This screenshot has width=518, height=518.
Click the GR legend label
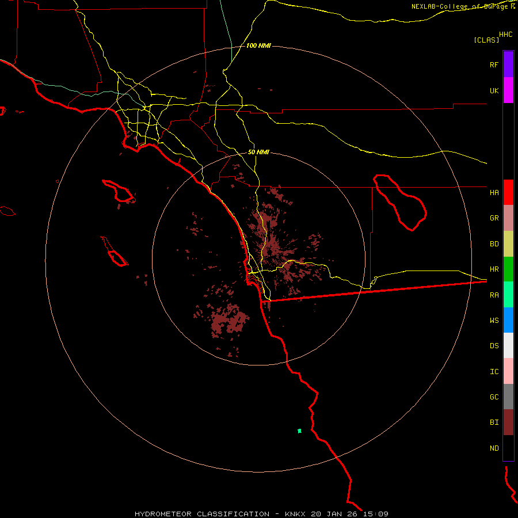tap(494, 218)
